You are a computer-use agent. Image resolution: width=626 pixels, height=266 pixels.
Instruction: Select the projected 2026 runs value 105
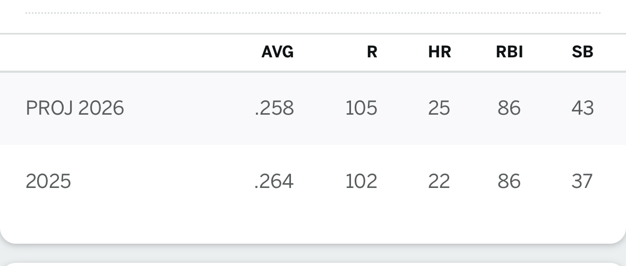pos(361,108)
